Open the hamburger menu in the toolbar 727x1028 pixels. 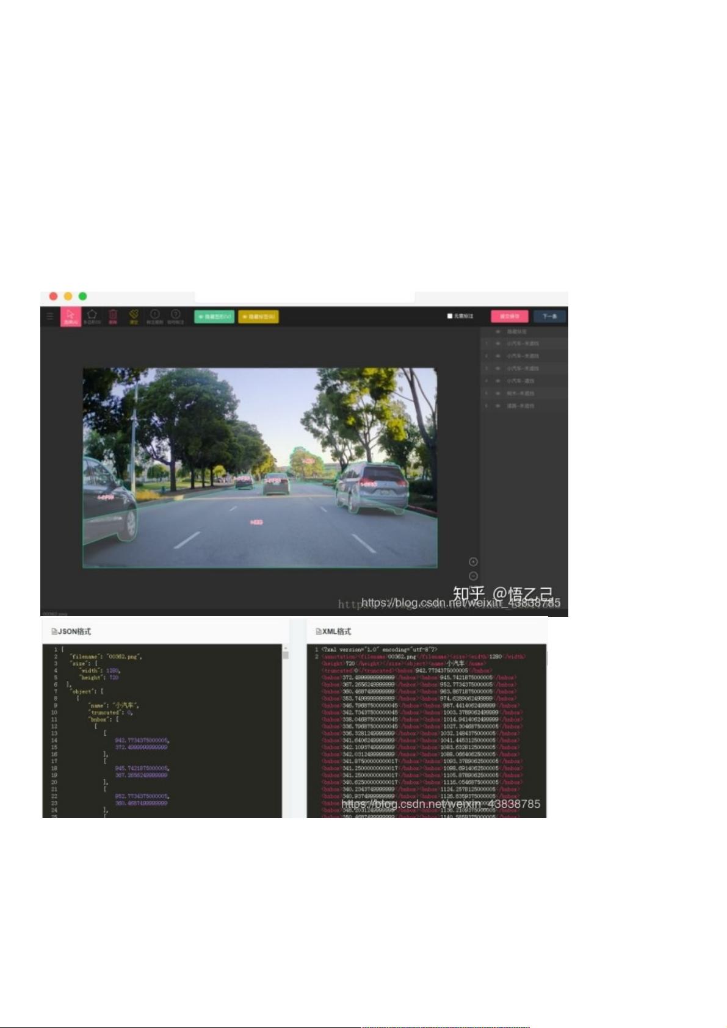tap(50, 316)
